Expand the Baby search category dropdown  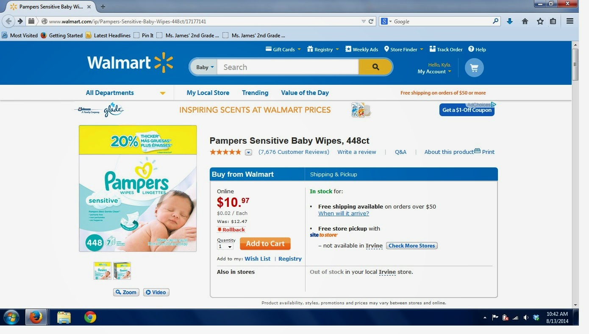(205, 67)
